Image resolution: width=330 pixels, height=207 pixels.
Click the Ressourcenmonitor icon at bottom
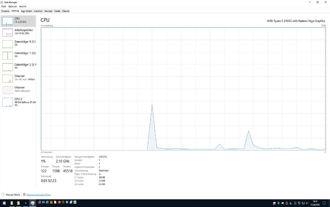(24, 195)
